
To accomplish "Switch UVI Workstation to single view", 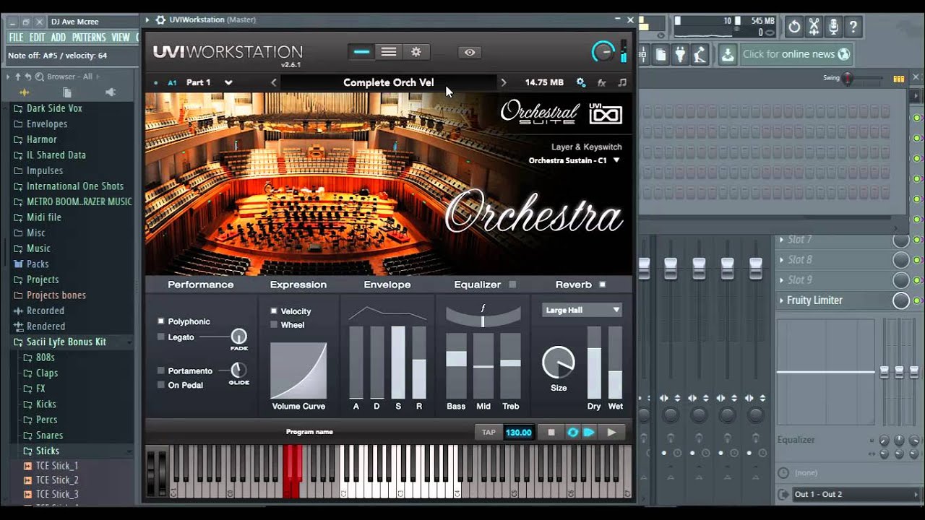I will [x=361, y=52].
